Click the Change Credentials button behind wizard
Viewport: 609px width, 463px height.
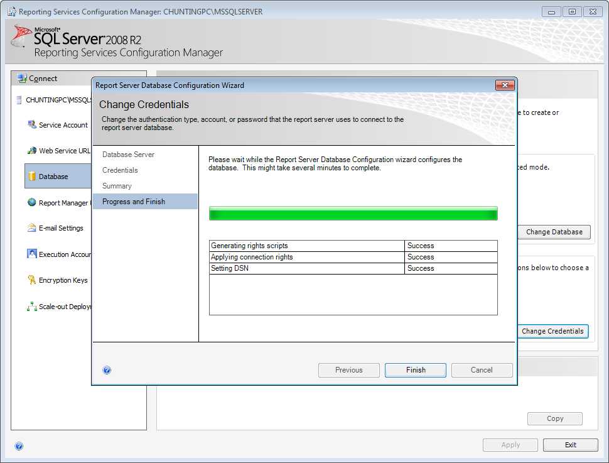(x=552, y=331)
